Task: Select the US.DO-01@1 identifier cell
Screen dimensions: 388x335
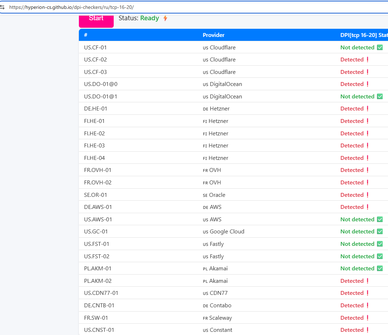Action: [101, 97]
